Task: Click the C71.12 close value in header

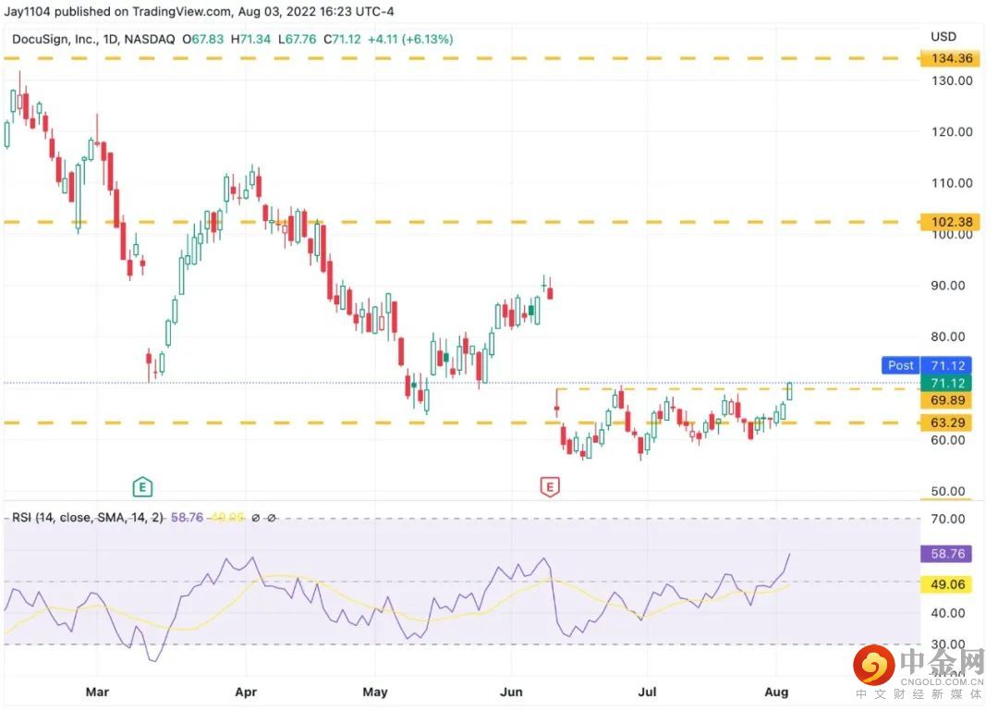Action: tap(342, 40)
